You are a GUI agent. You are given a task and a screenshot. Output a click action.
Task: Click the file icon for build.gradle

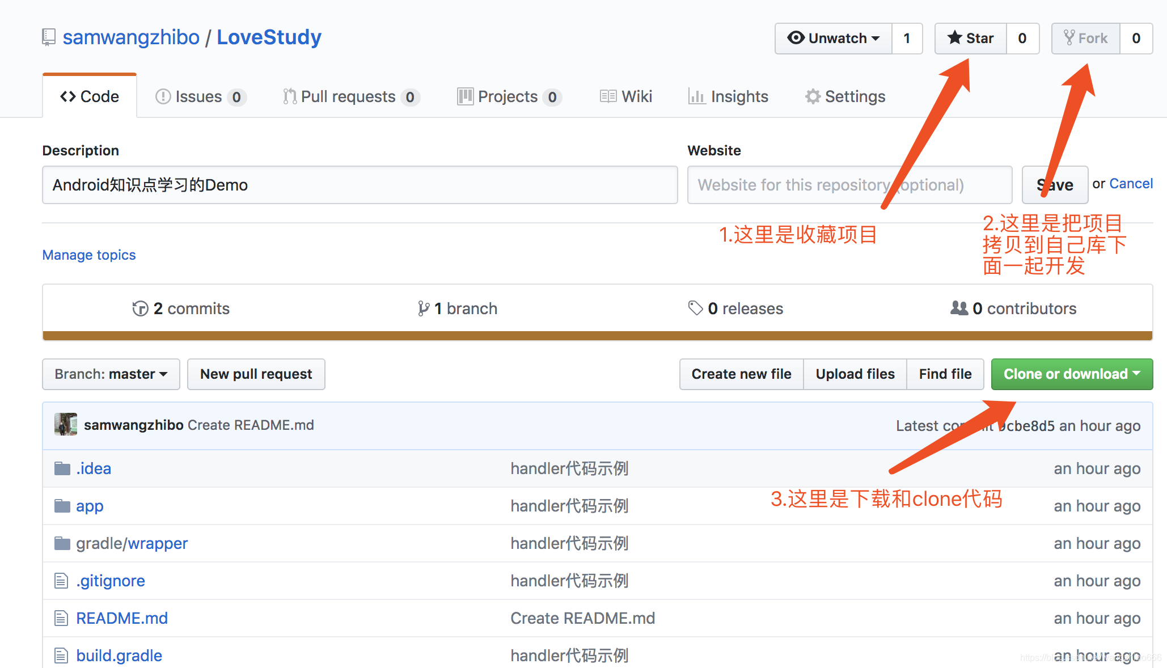point(61,656)
